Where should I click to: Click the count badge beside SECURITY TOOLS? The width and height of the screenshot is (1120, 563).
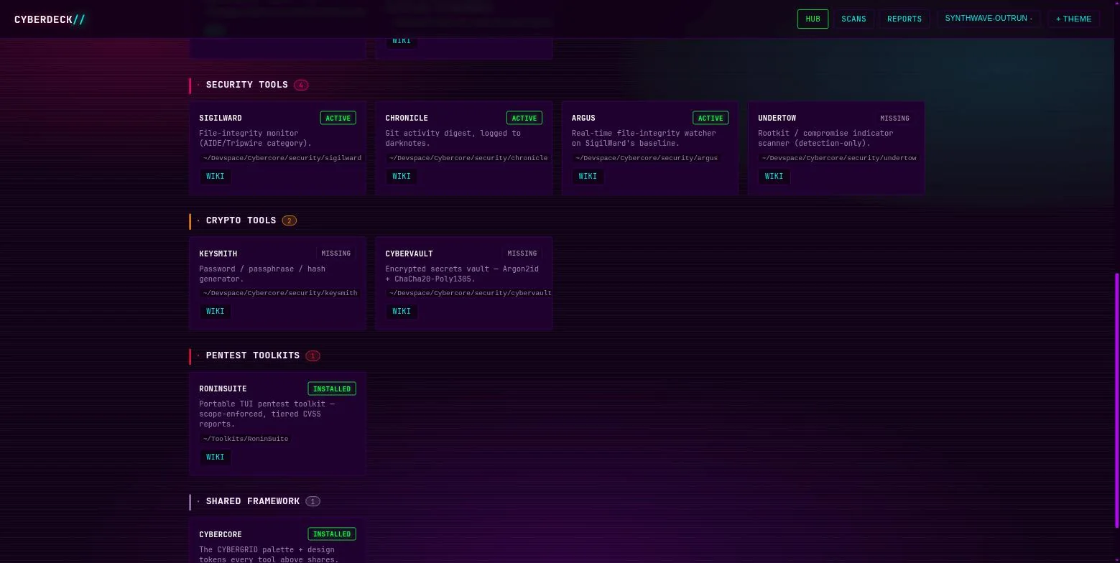(301, 85)
